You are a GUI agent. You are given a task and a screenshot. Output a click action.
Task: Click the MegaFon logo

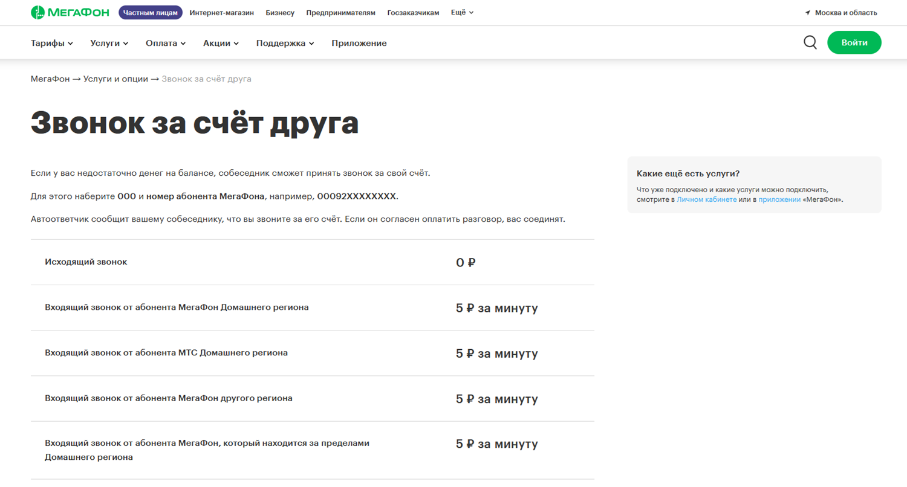pyautogui.click(x=70, y=12)
